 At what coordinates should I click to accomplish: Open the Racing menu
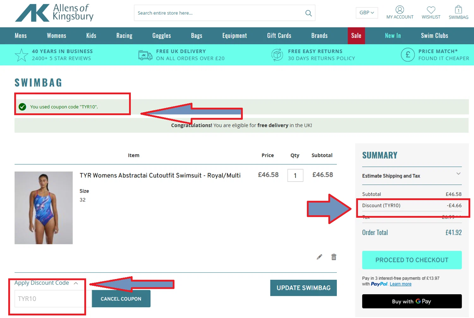(x=124, y=35)
